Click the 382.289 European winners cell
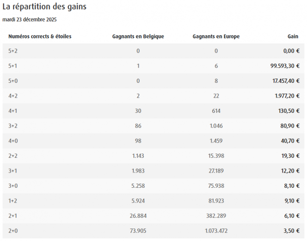Screen dimensions: 307x241 click(x=216, y=216)
